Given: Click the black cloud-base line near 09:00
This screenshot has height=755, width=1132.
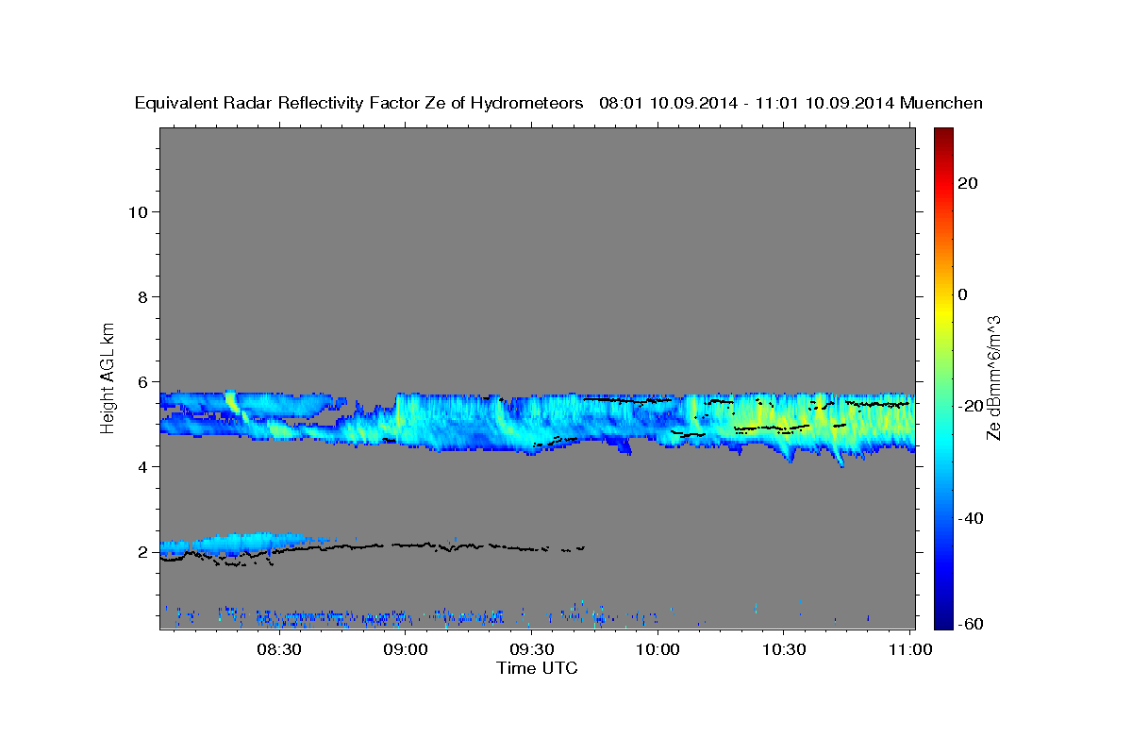Looking at the screenshot, I should click(x=406, y=545).
